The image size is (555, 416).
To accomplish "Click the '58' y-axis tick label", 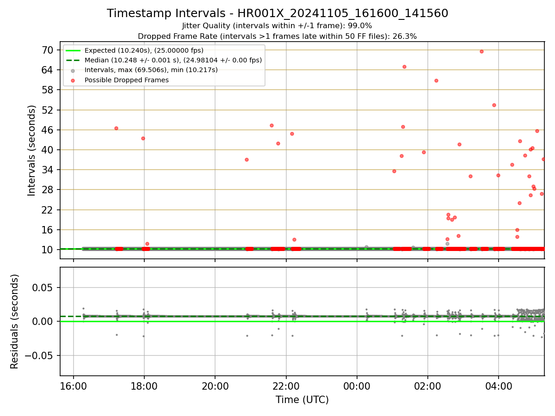I will tap(48, 90).
